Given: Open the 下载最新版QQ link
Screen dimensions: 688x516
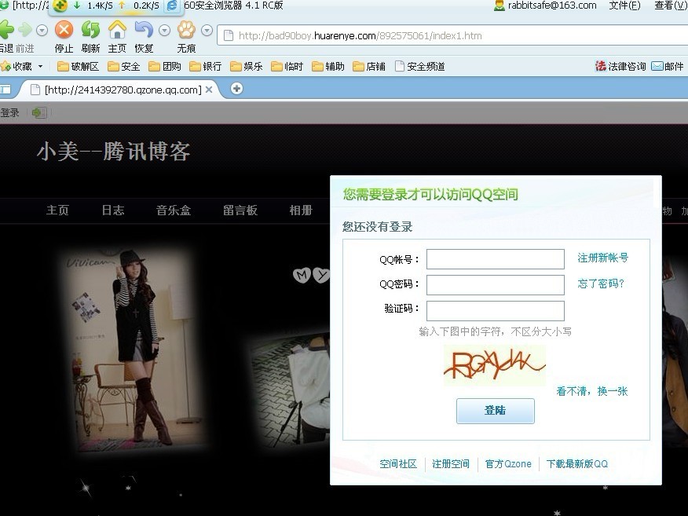Looking at the screenshot, I should tap(577, 464).
